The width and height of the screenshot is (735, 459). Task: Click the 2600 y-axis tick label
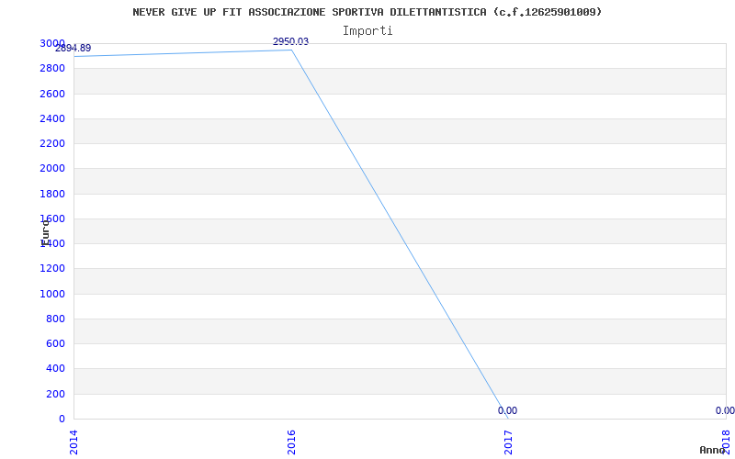coord(52,94)
